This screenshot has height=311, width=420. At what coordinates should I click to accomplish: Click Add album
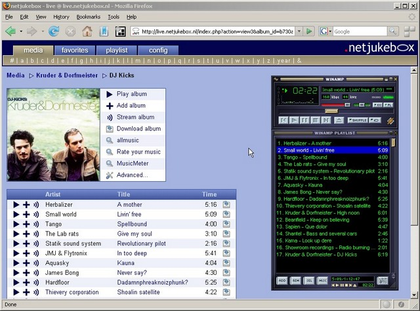coord(133,106)
